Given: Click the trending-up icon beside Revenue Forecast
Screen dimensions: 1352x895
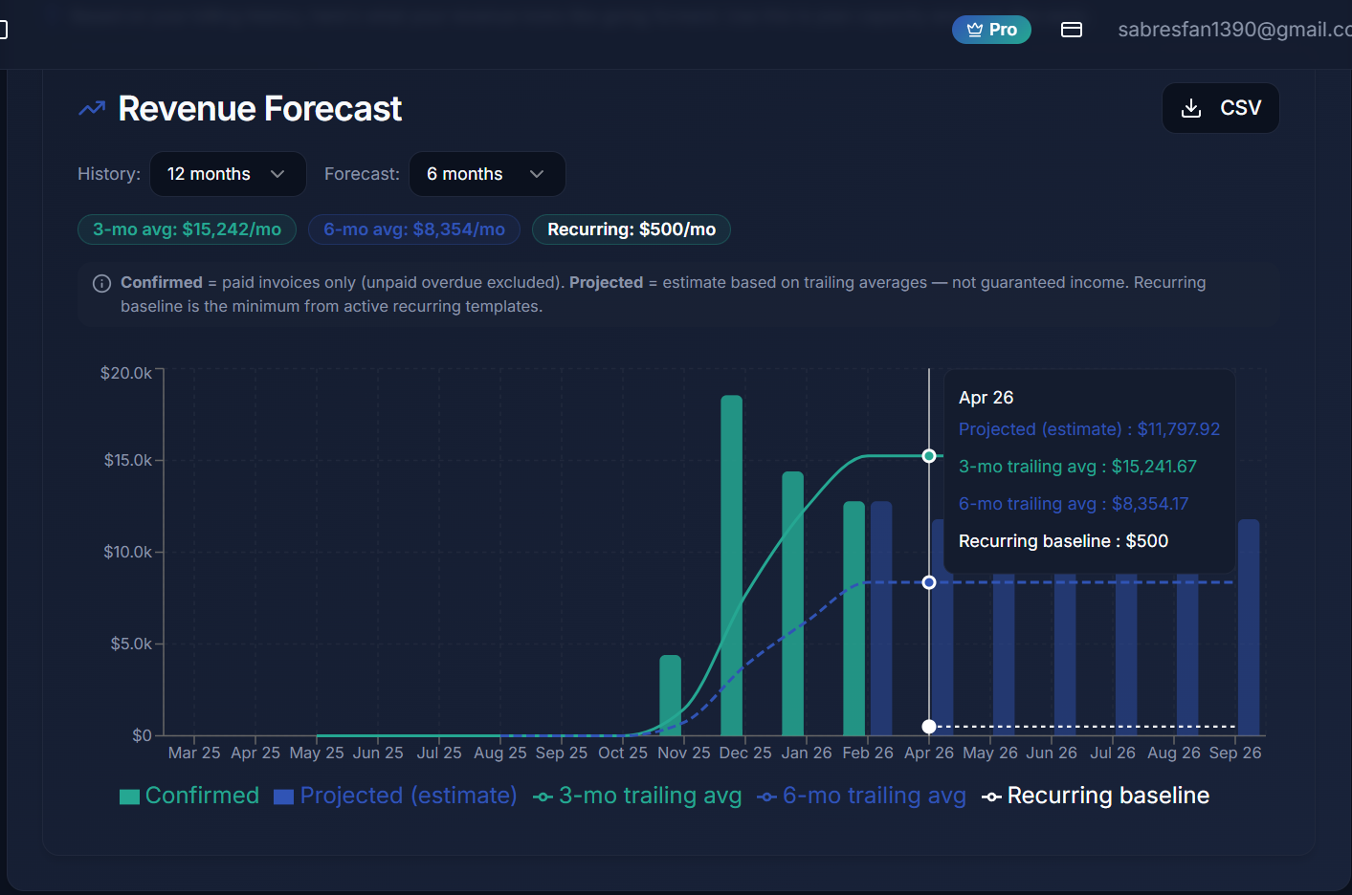Looking at the screenshot, I should tap(92, 109).
